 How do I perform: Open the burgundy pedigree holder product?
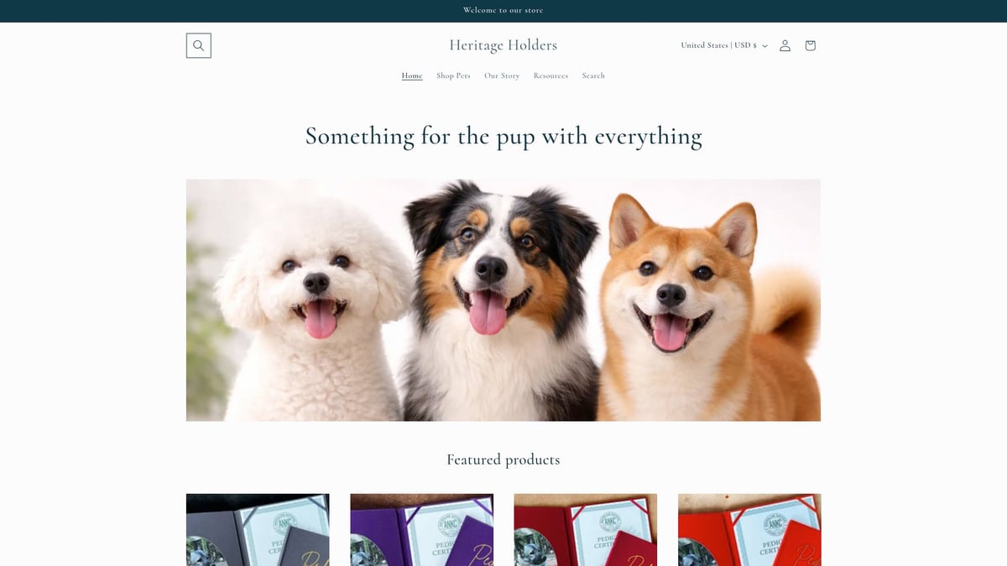585,530
